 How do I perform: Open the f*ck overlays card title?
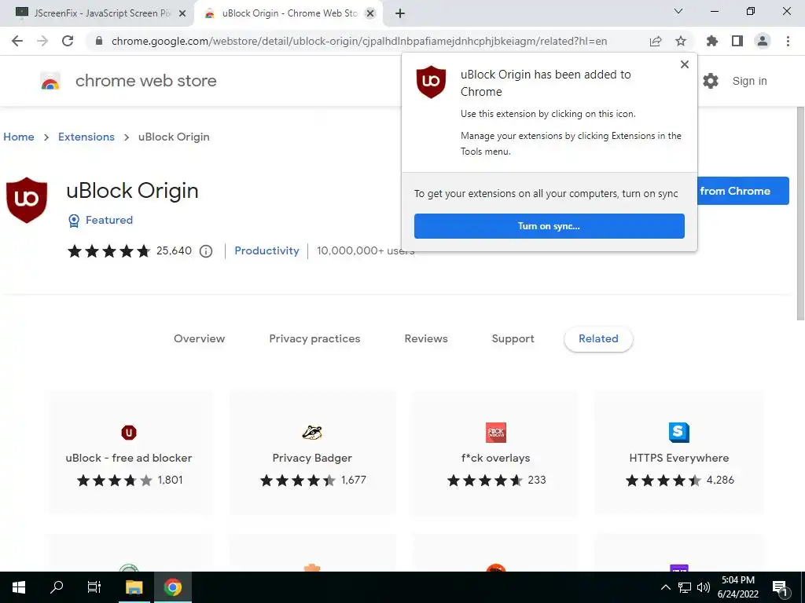(x=495, y=458)
